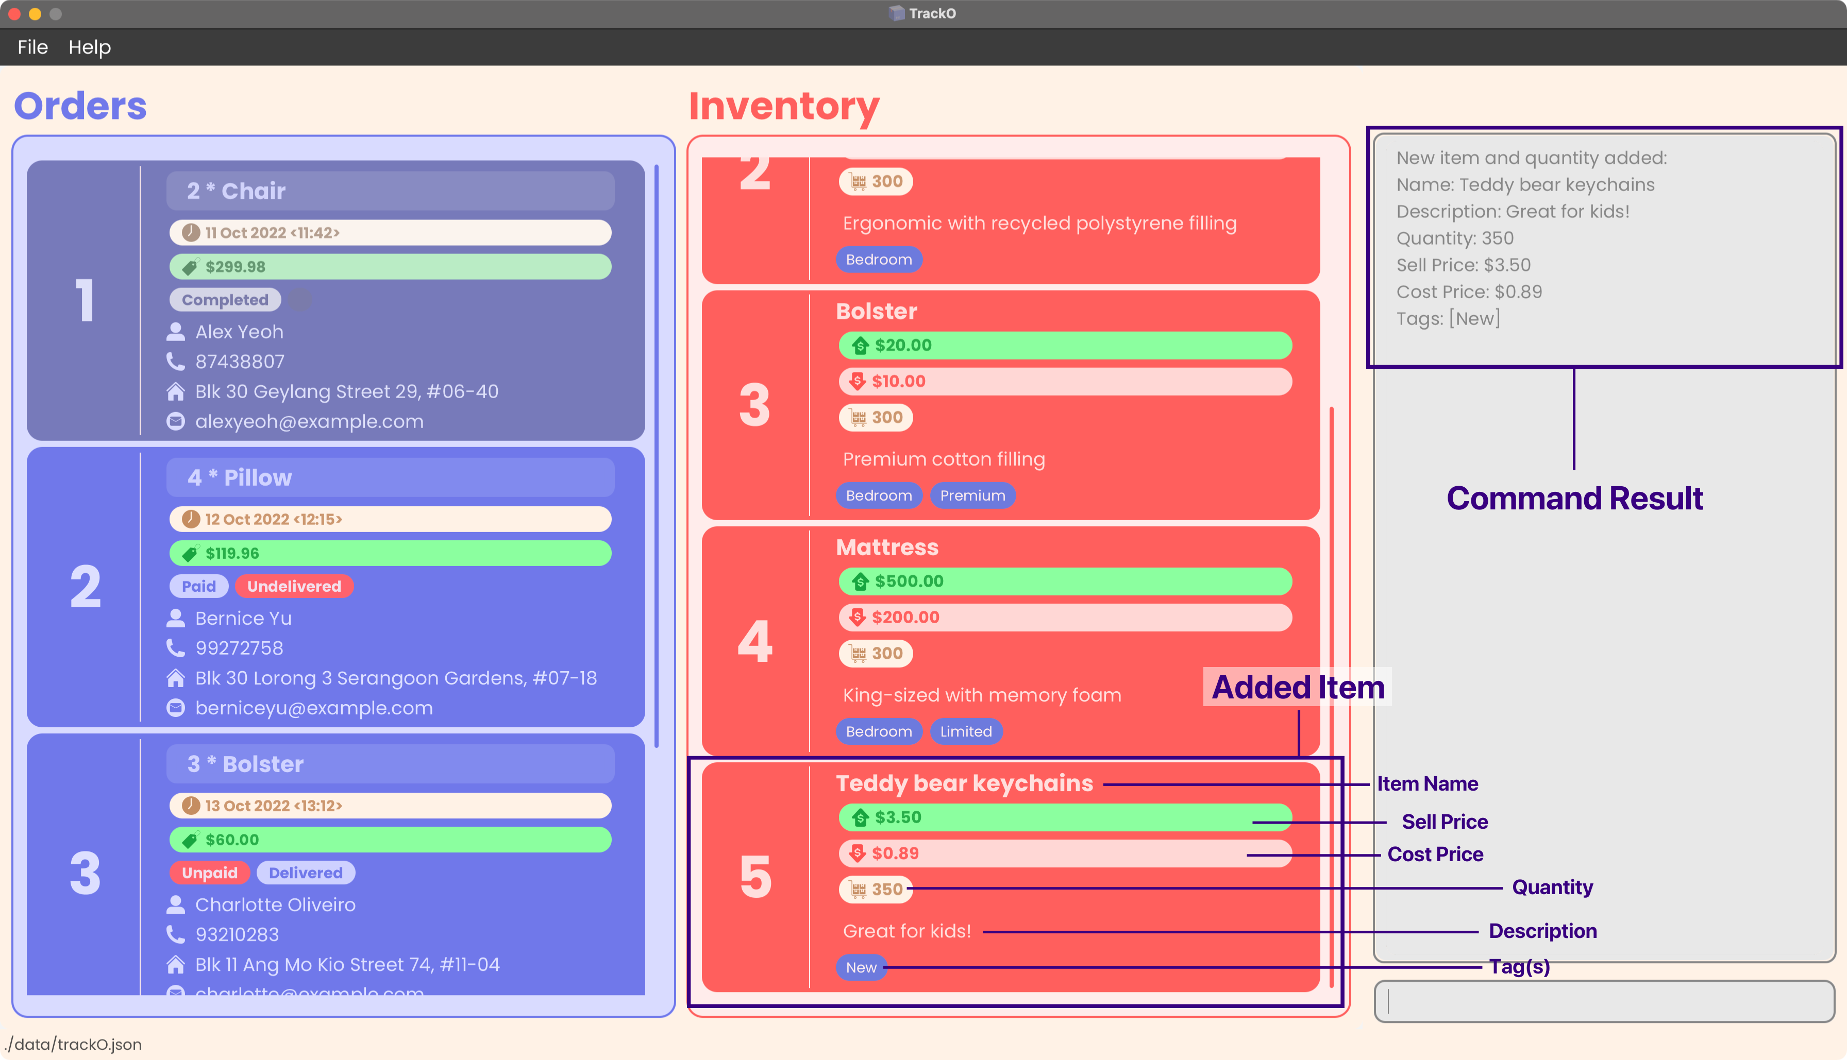Click the './data/trackO.json' status bar path
Image resolution: width=1847 pixels, height=1060 pixels.
click(73, 1044)
